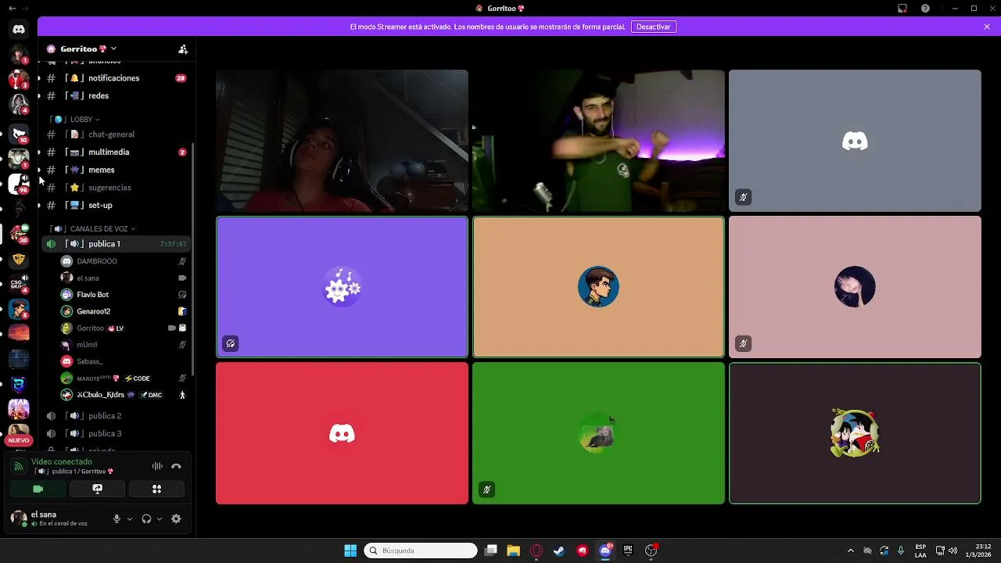Open the Windows Start menu
The width and height of the screenshot is (1001, 563).
[350, 550]
